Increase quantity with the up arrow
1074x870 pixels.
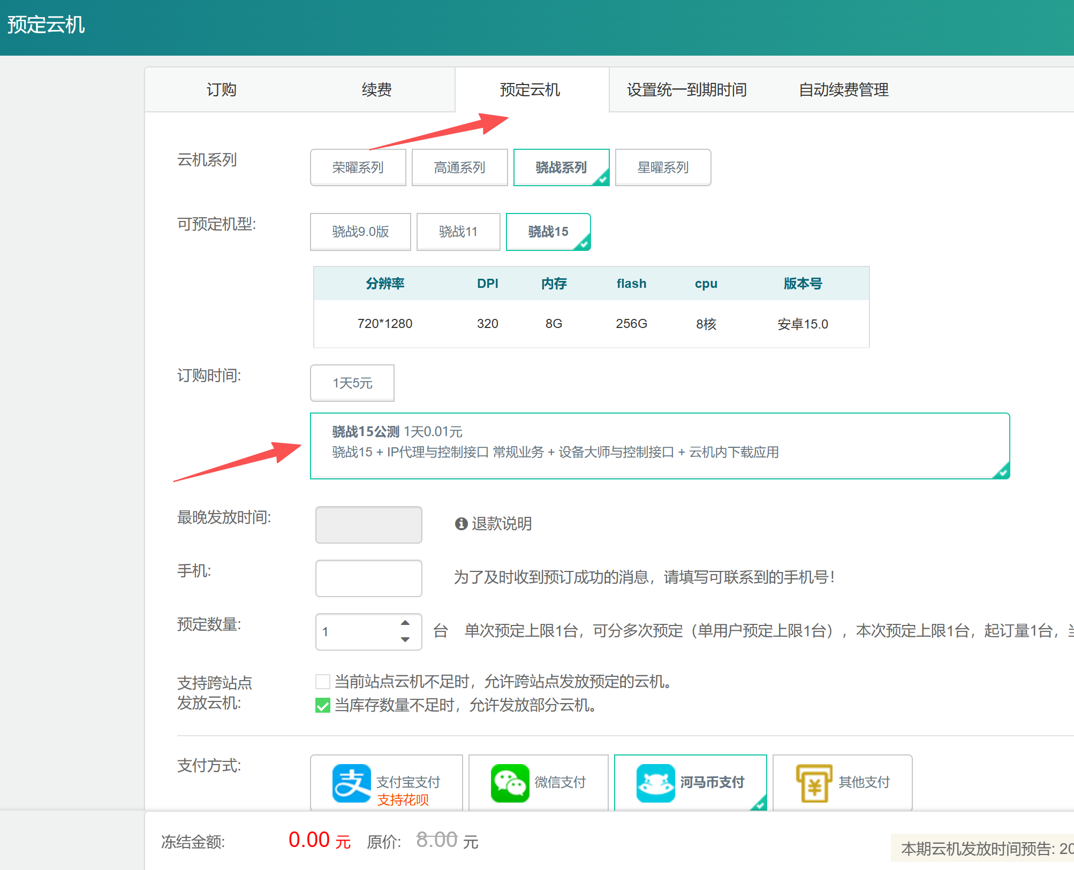(x=405, y=623)
